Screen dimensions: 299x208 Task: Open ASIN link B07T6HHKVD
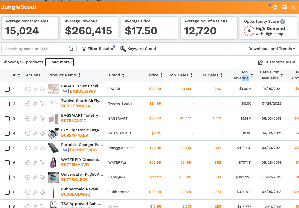click(75, 165)
